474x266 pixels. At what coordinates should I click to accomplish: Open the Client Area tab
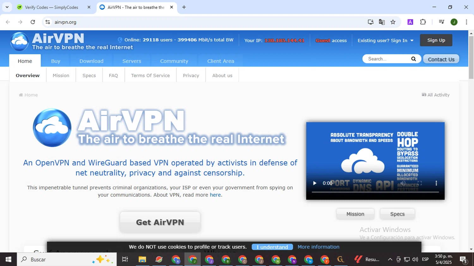(x=221, y=61)
